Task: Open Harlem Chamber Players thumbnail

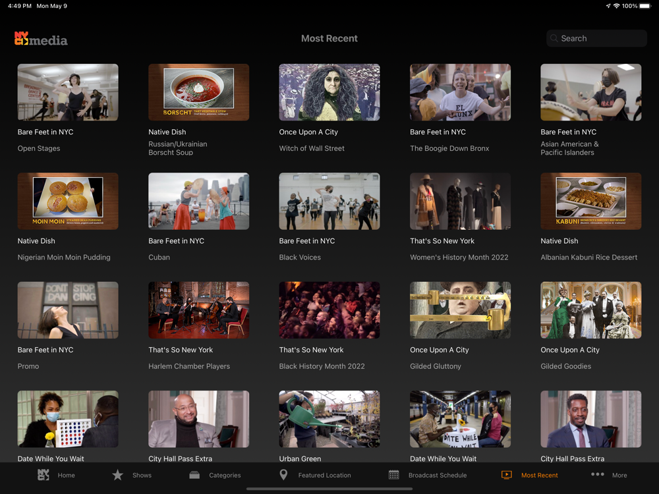Action: click(198, 310)
